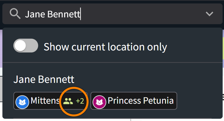This screenshot has width=224, height=121.
Task: Click inside the Jane Bennett search field
Action: (114, 14)
